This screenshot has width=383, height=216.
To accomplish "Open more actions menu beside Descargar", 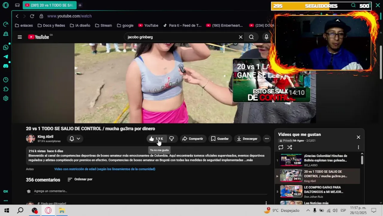I will pos(267,139).
